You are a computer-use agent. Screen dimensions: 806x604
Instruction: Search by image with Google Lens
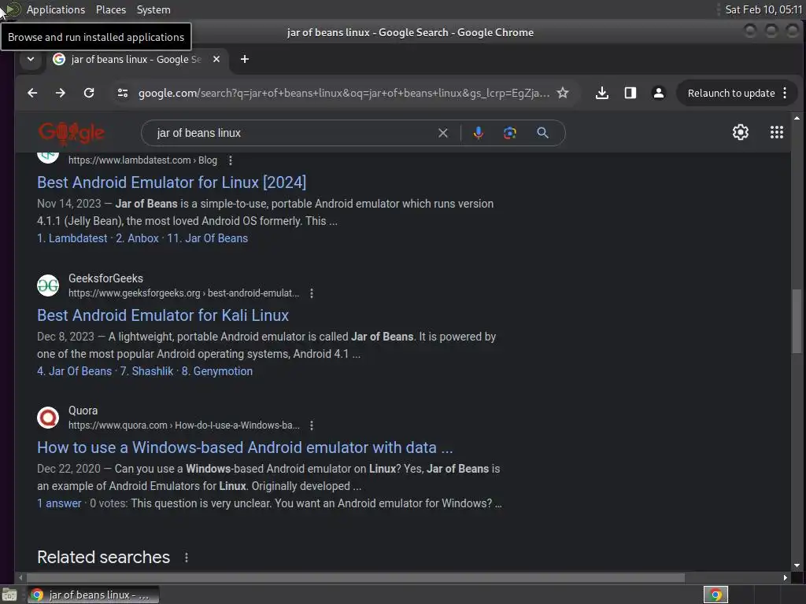[x=509, y=133]
